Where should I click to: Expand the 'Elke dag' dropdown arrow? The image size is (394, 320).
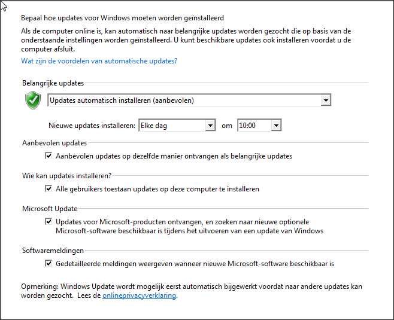coord(210,125)
